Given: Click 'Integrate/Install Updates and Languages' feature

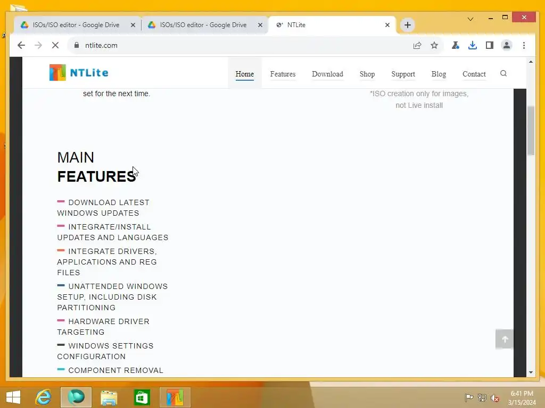Looking at the screenshot, I should (113, 232).
